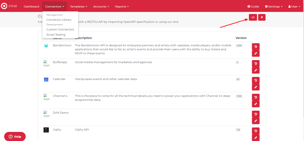Open the Templates dropdown menu
This screenshot has width=304, height=141.
click(x=78, y=6)
